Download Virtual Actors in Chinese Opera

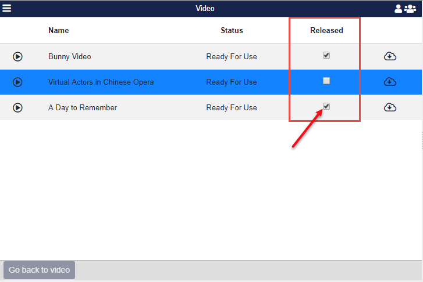pos(390,82)
